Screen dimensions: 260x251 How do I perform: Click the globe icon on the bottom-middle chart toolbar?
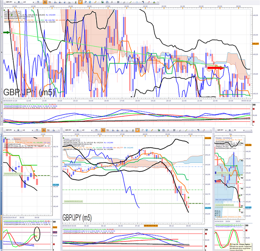[147, 130]
